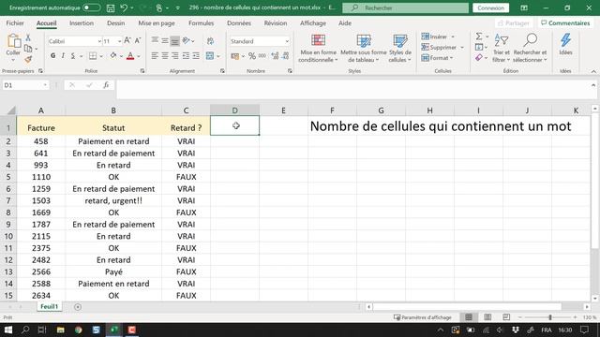Open File Explorer from taskbar

coord(60,330)
